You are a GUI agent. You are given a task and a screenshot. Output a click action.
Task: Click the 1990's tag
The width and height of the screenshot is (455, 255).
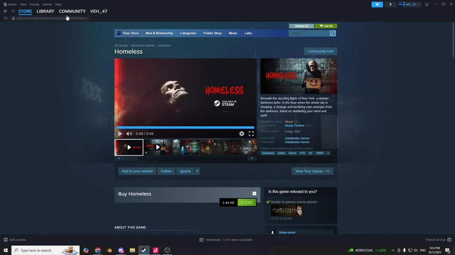coord(320,153)
